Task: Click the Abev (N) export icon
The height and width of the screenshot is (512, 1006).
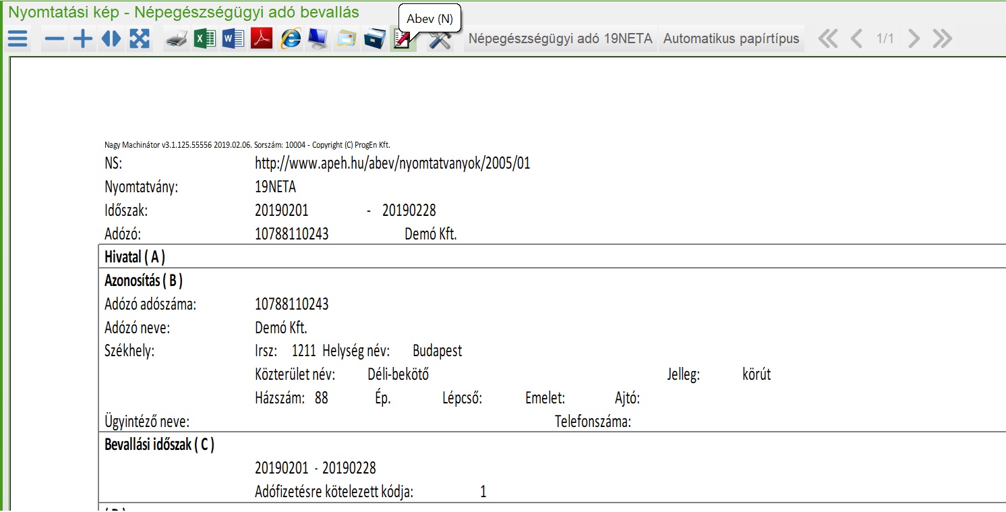Action: coord(403,39)
